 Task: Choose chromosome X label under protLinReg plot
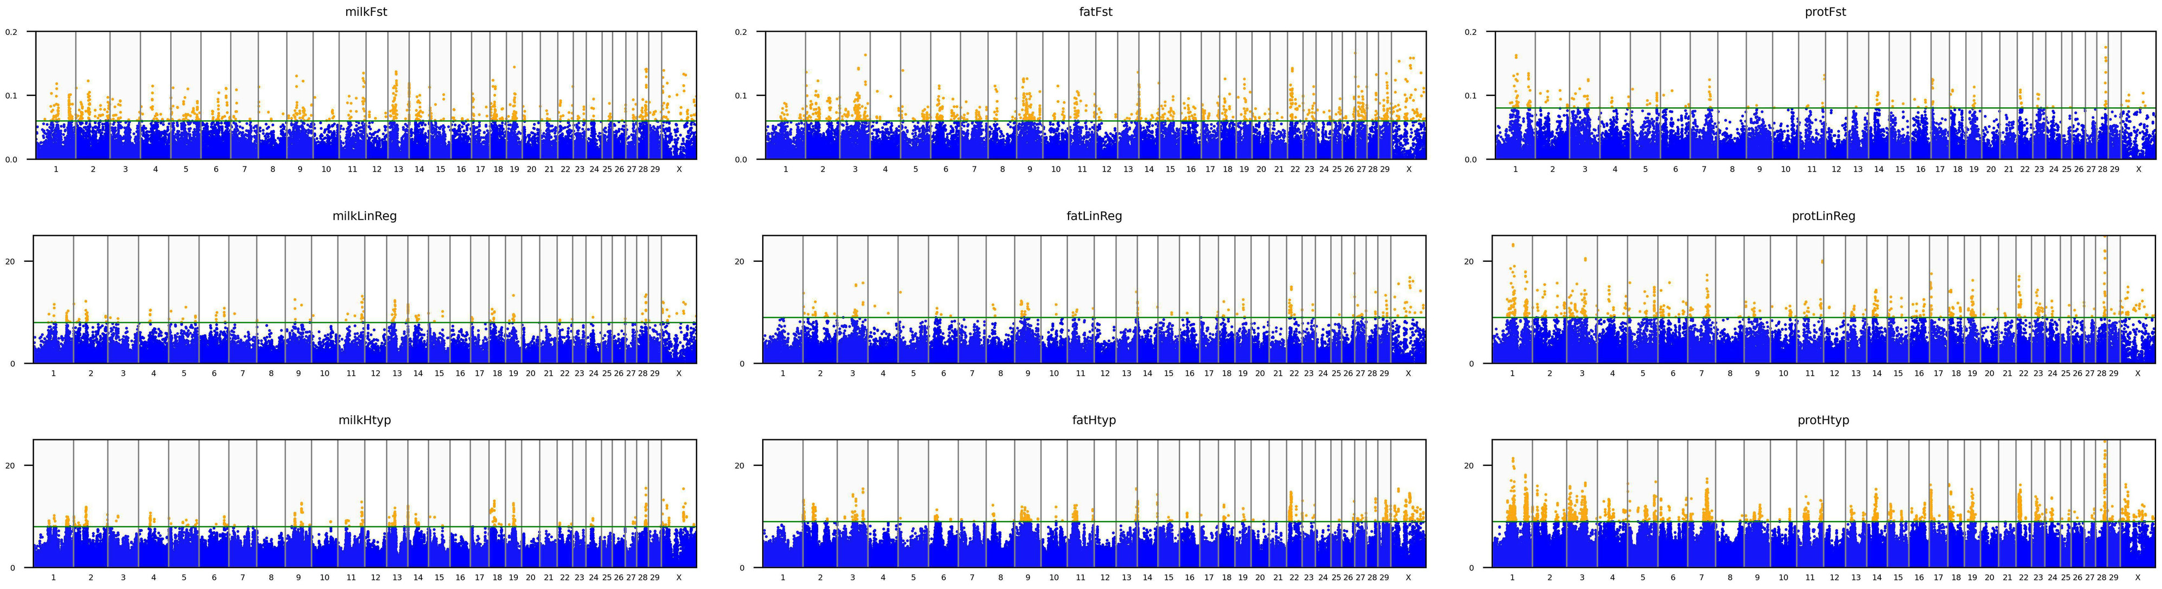coord(2137,373)
